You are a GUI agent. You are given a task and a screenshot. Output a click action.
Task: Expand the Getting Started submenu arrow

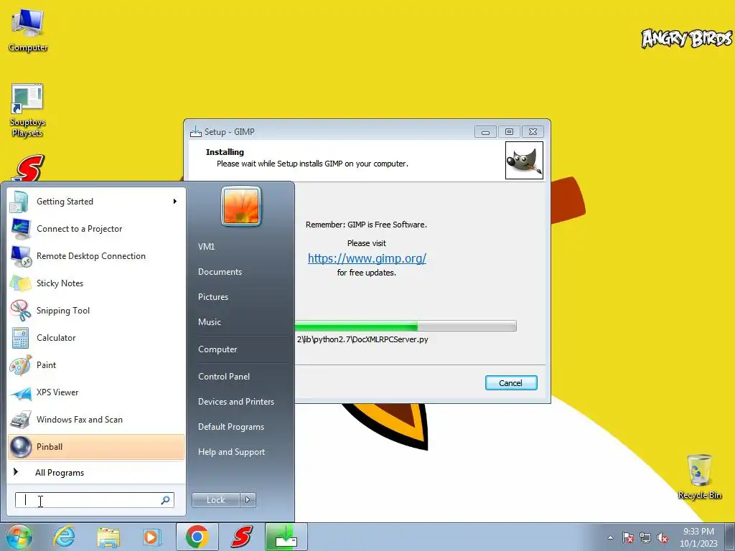tap(175, 202)
